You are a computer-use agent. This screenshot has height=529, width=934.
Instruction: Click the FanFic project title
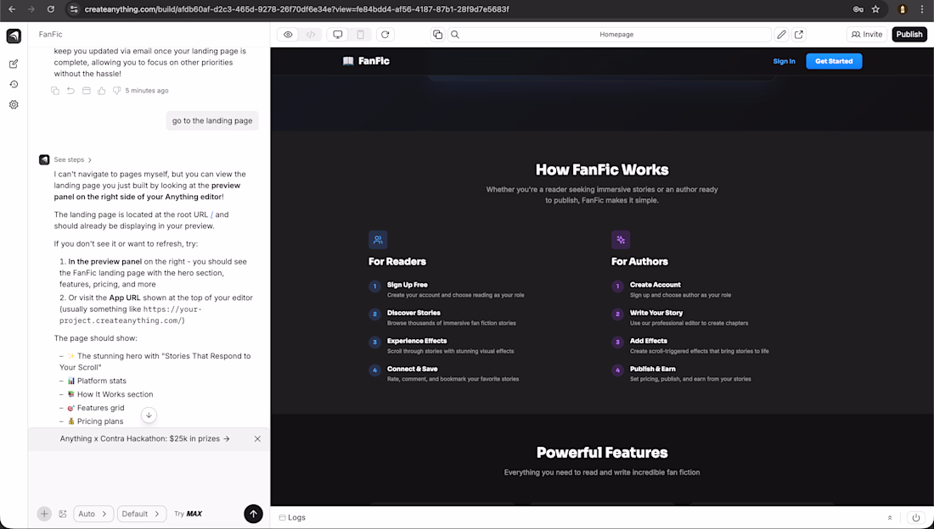(x=51, y=35)
